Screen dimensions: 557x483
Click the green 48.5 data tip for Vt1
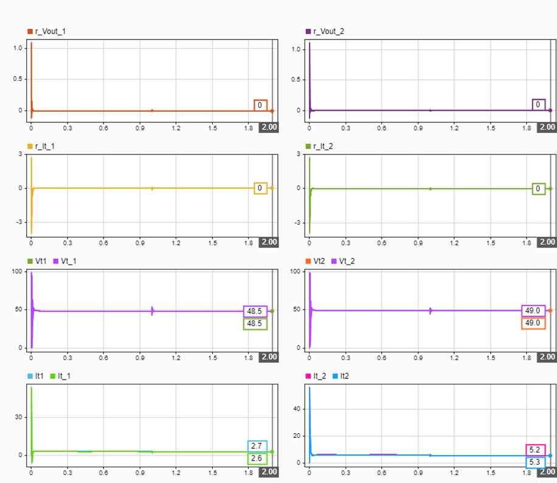pyautogui.click(x=255, y=324)
